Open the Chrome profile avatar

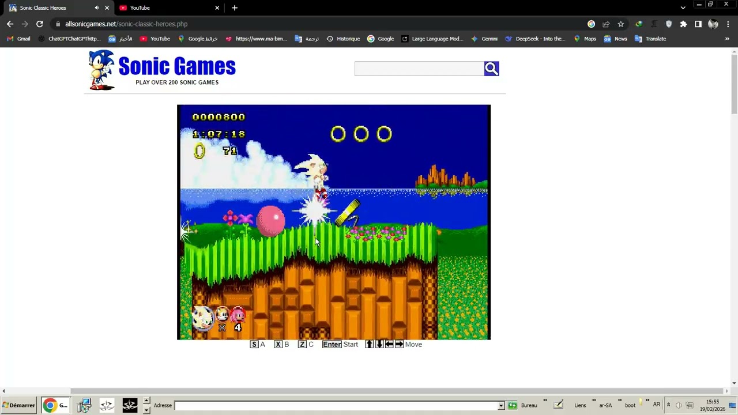pyautogui.click(x=713, y=24)
